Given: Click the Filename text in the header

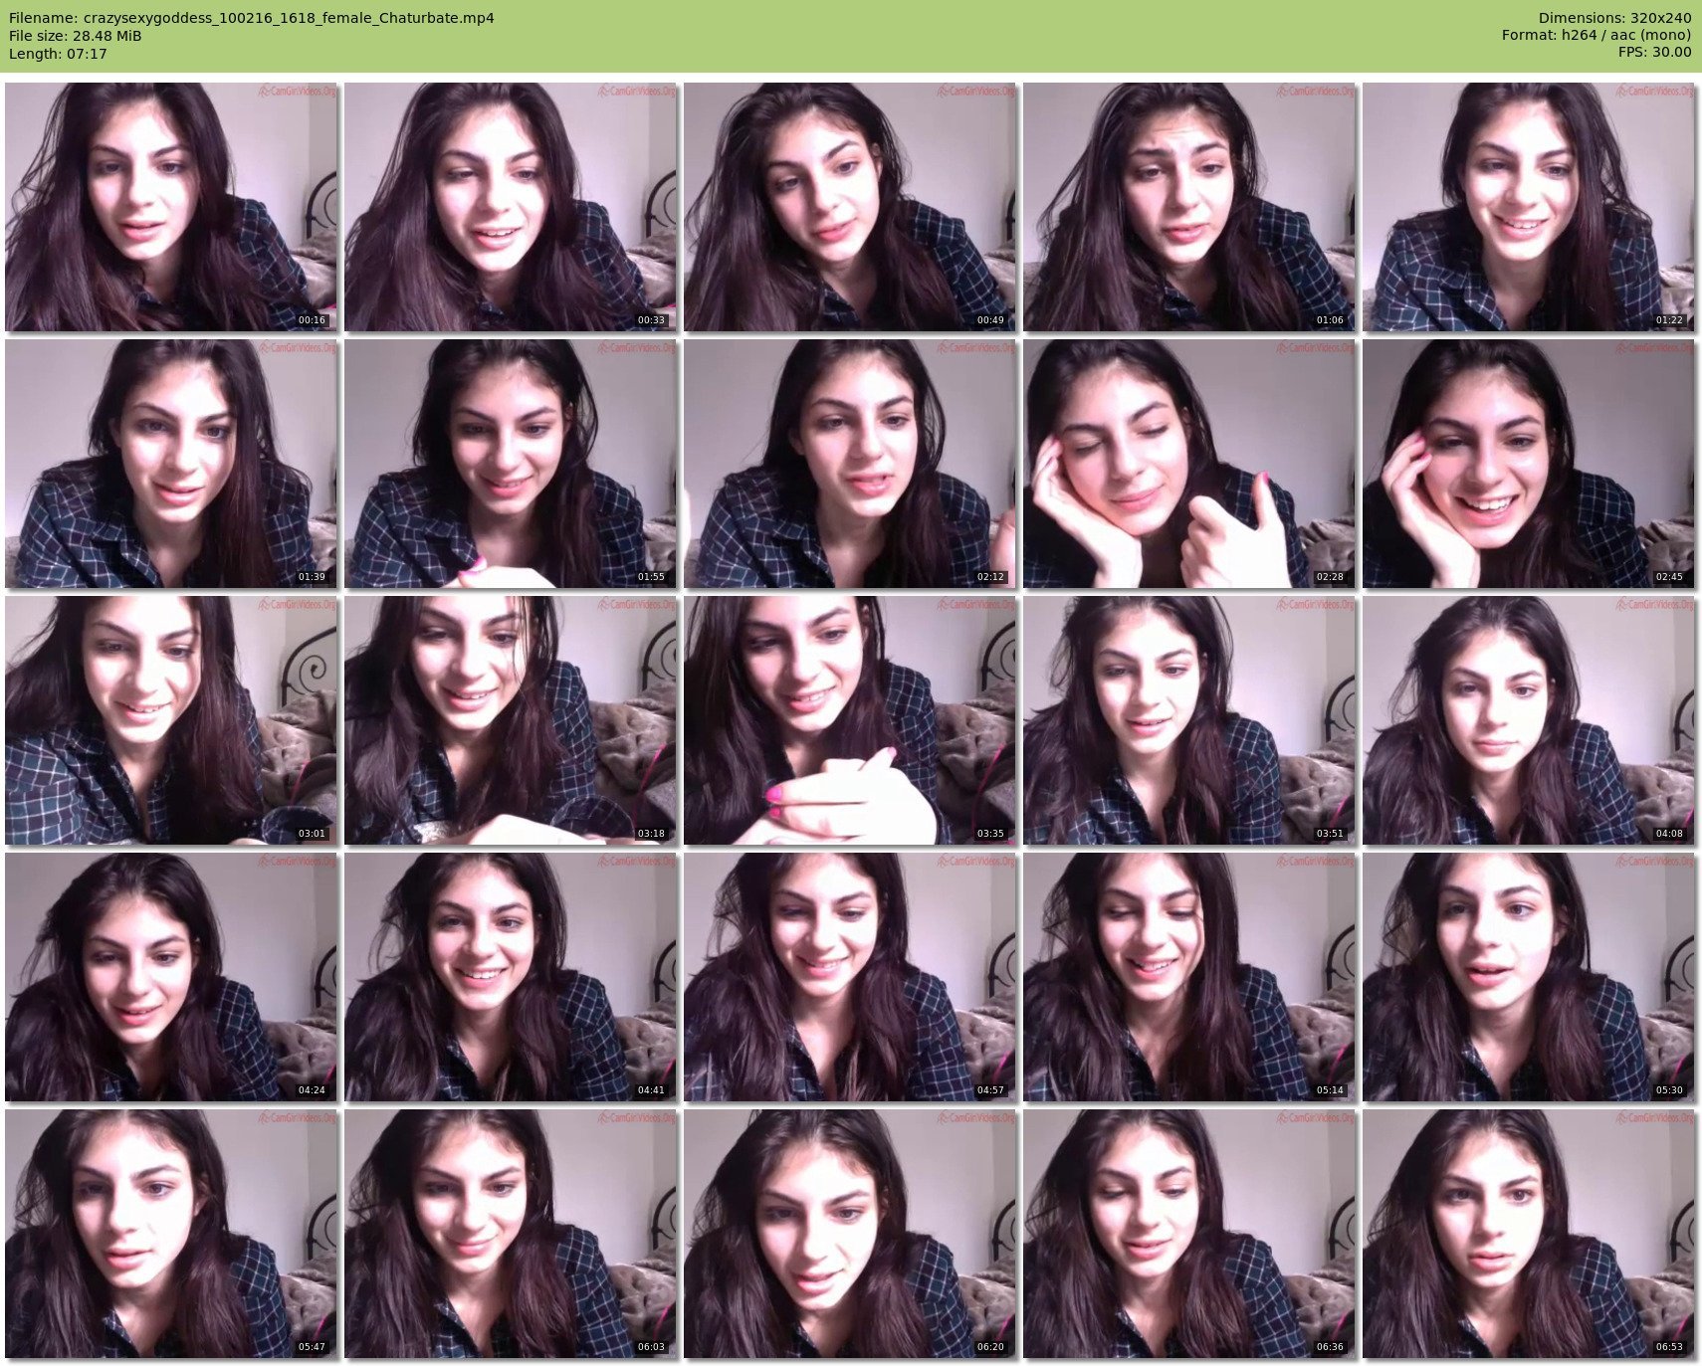Looking at the screenshot, I should (x=251, y=18).
